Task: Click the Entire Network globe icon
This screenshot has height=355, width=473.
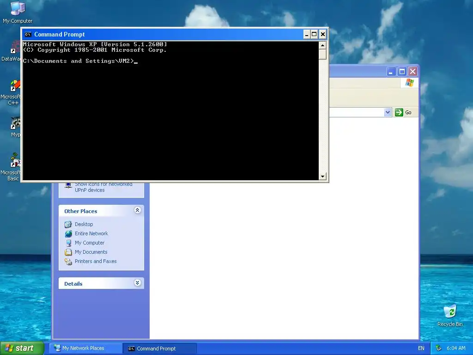Action: point(68,233)
